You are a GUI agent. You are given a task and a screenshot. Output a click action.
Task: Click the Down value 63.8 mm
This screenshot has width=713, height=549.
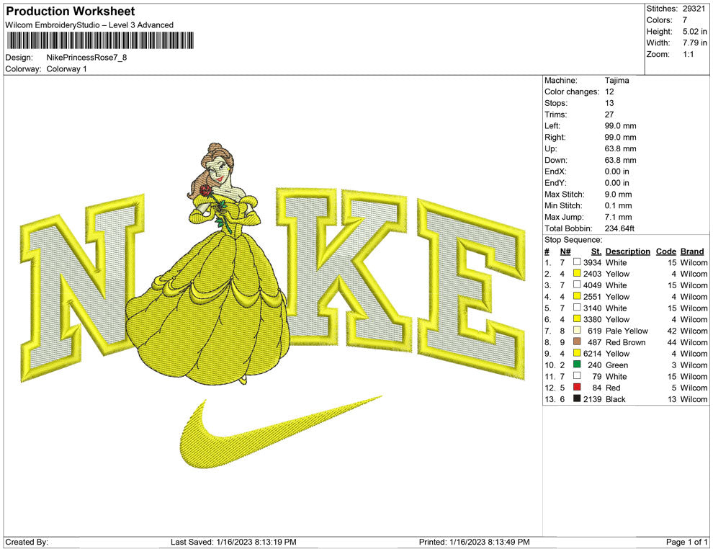621,160
